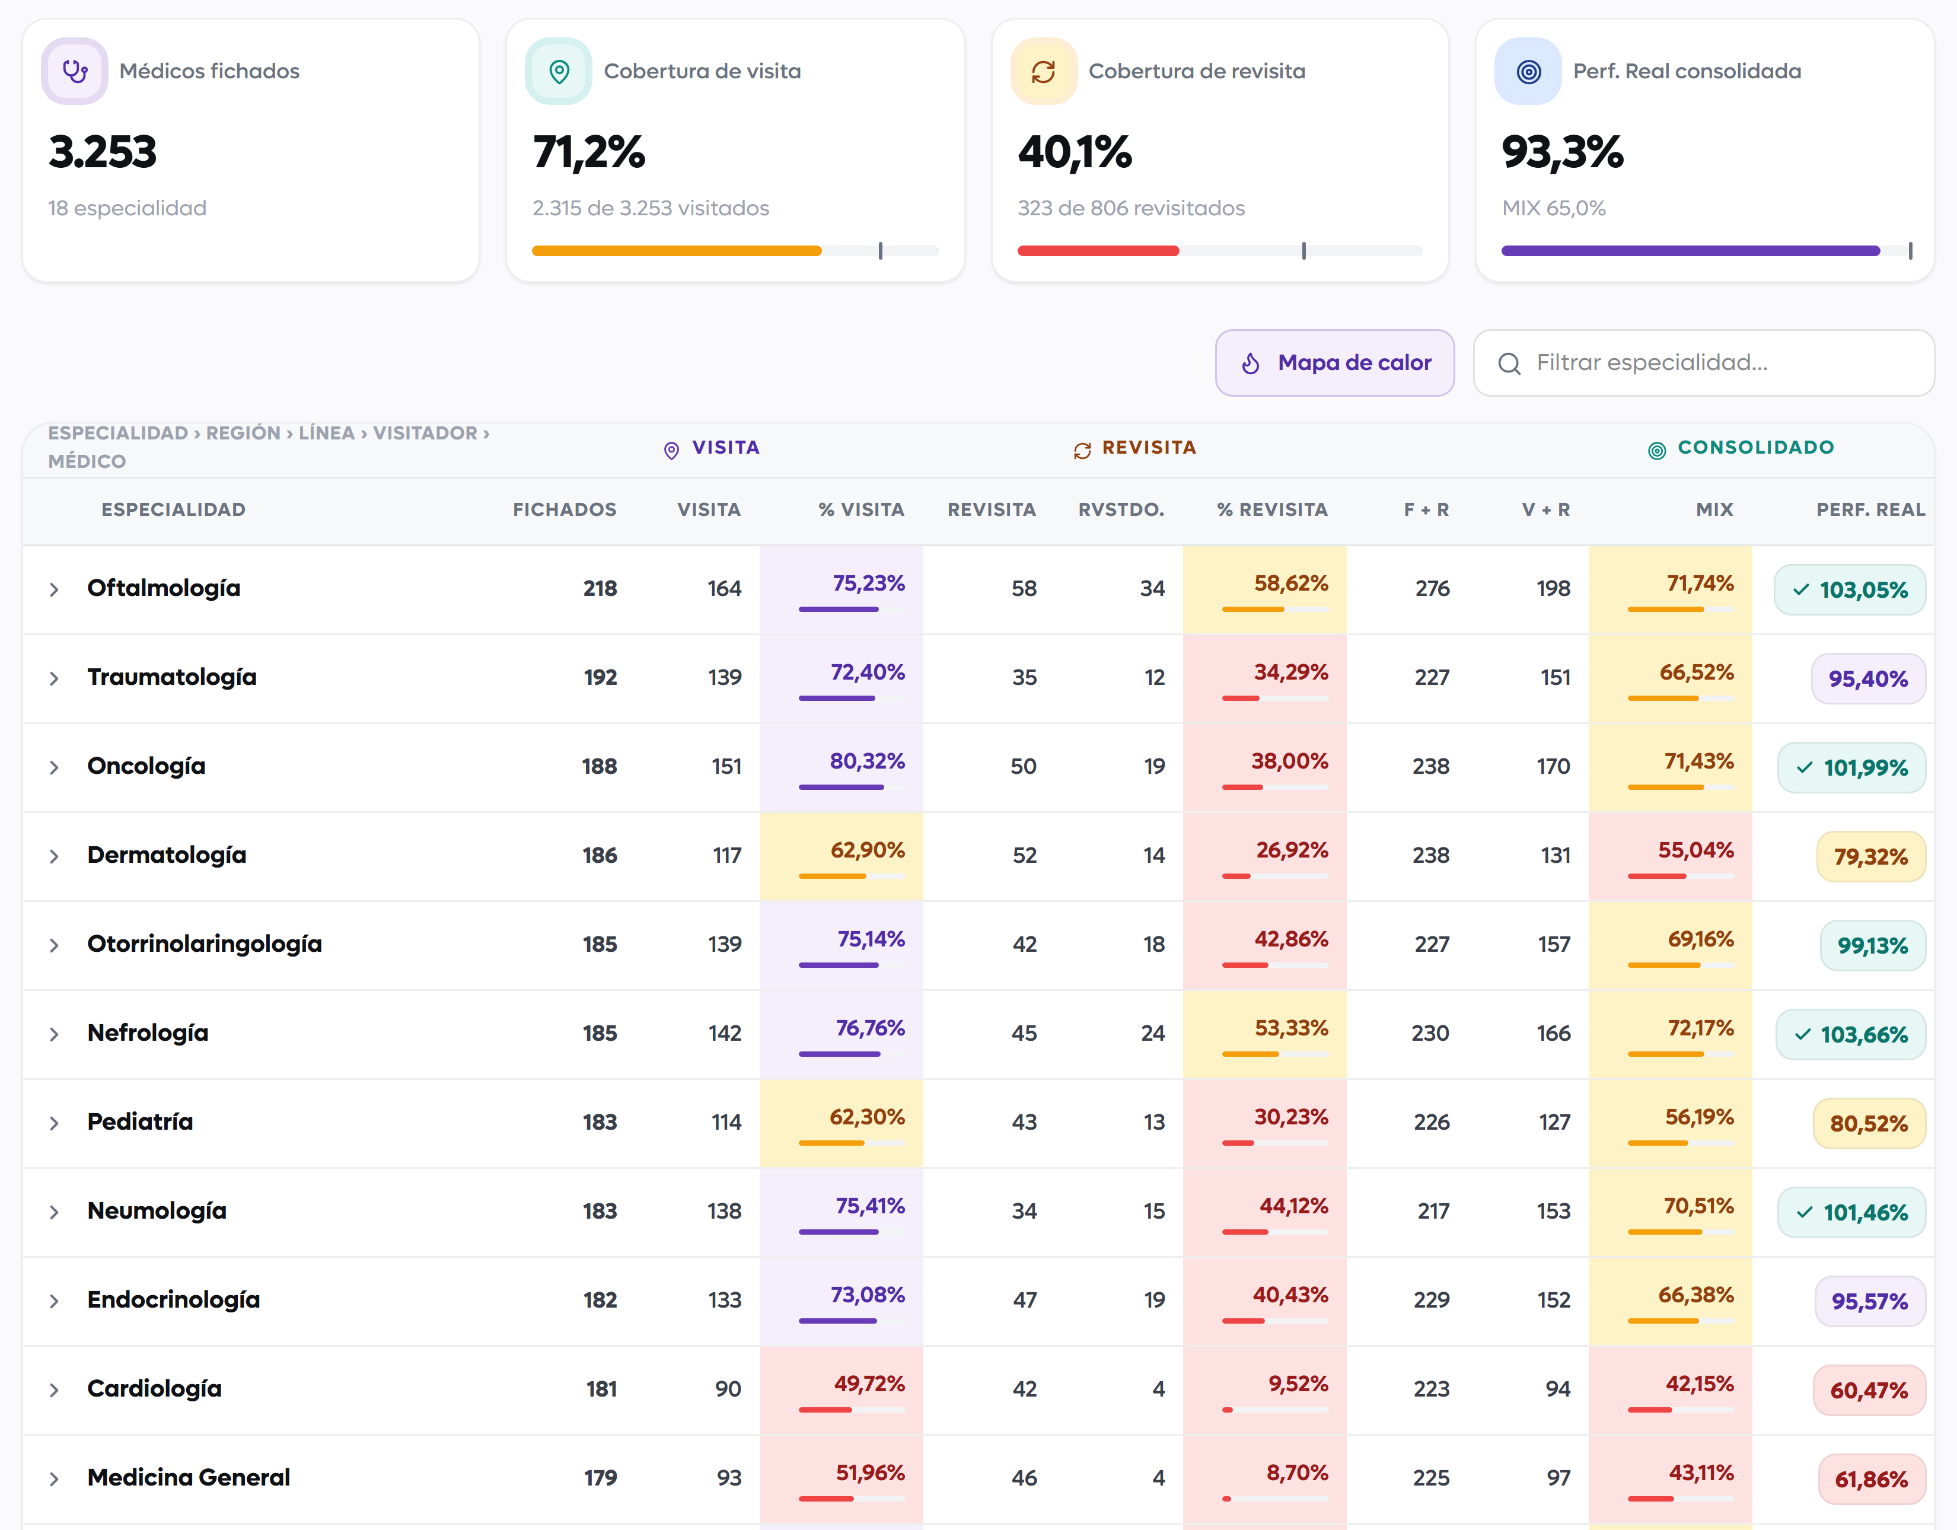This screenshot has height=1530, width=1957.
Task: Click the checkmark in Oncología's 101,99% badge
Action: (1805, 768)
